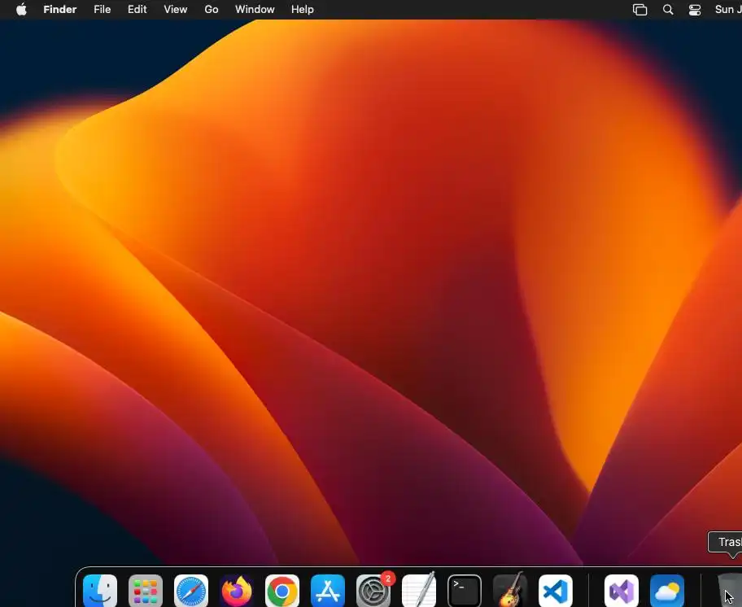Launch GarageBand from the Dock
Image resolution: width=742 pixels, height=607 pixels.
coord(509,591)
